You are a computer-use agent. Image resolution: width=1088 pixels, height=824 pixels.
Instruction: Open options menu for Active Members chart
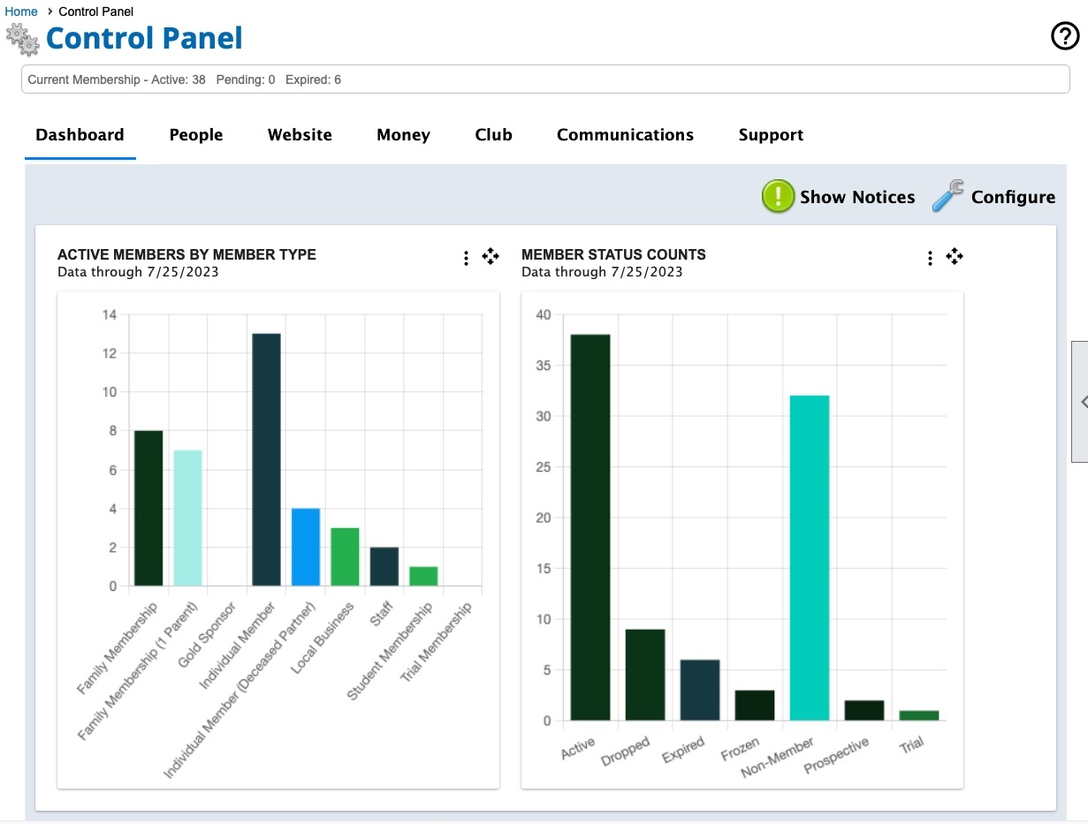[x=466, y=258]
